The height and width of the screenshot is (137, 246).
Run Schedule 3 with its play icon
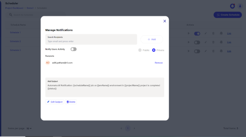click(x=189, y=51)
